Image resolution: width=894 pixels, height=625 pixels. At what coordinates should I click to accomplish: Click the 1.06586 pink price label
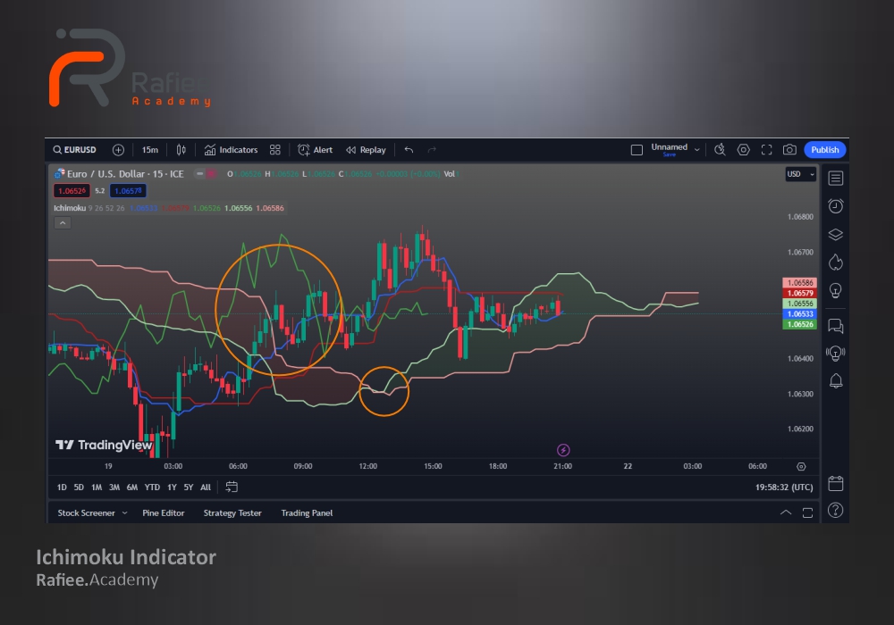(x=799, y=283)
